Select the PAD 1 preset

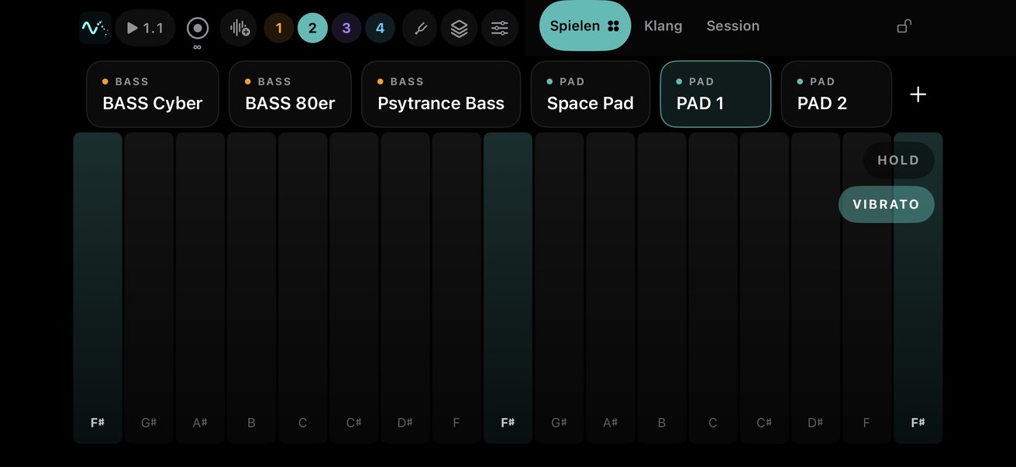click(716, 94)
